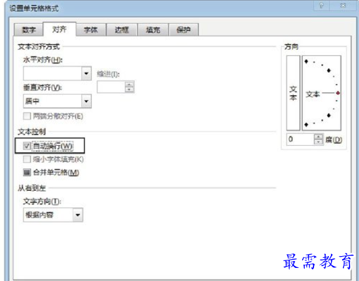359x281 pixels.
Task: Expand the 水平对齐 dropdown arrow
Action: pyautogui.click(x=86, y=74)
